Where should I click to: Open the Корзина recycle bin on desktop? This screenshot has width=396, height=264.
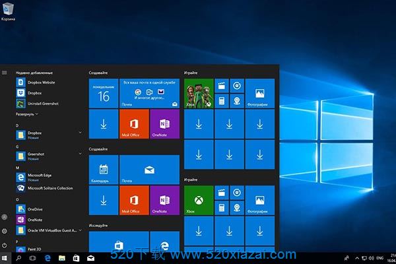click(9, 10)
